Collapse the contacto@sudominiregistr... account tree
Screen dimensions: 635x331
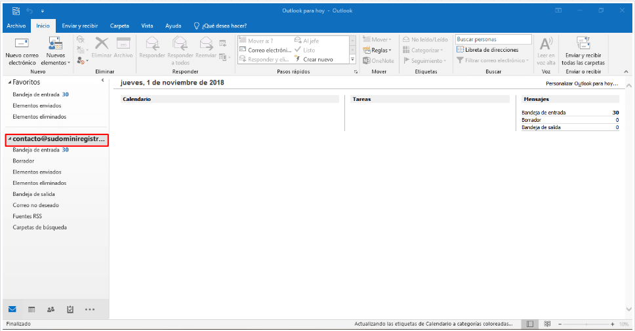point(10,139)
